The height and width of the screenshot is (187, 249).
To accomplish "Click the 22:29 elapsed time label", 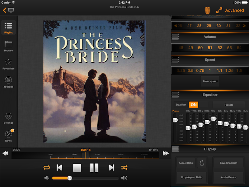I will tap(16, 150).
